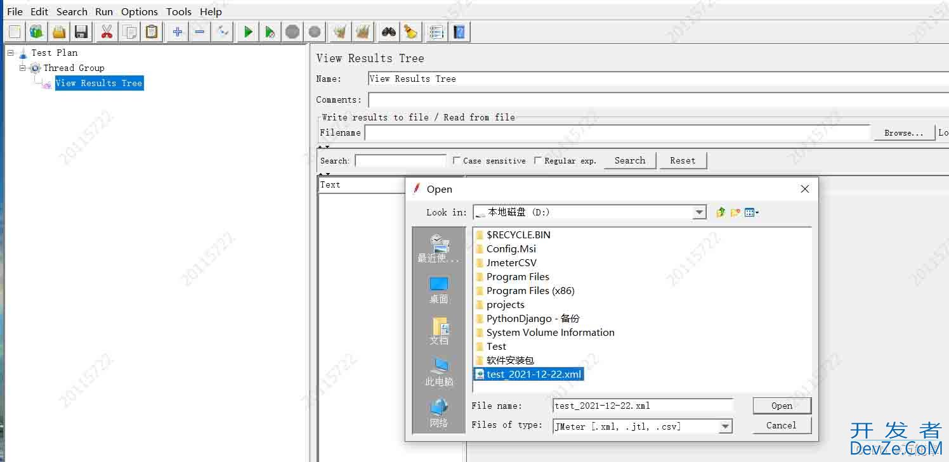Close the Open dialog
949x462 pixels.
[x=804, y=189]
